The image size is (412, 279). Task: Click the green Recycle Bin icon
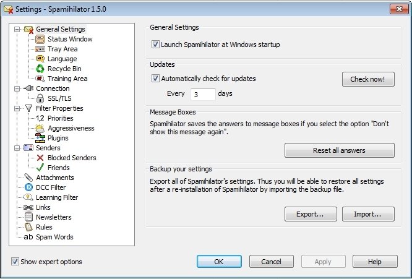40,69
